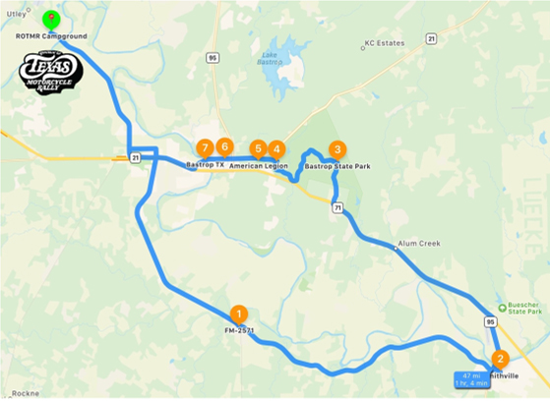Click the Lake Bastrop label
Screen dimensions: 550x401
point(270,59)
